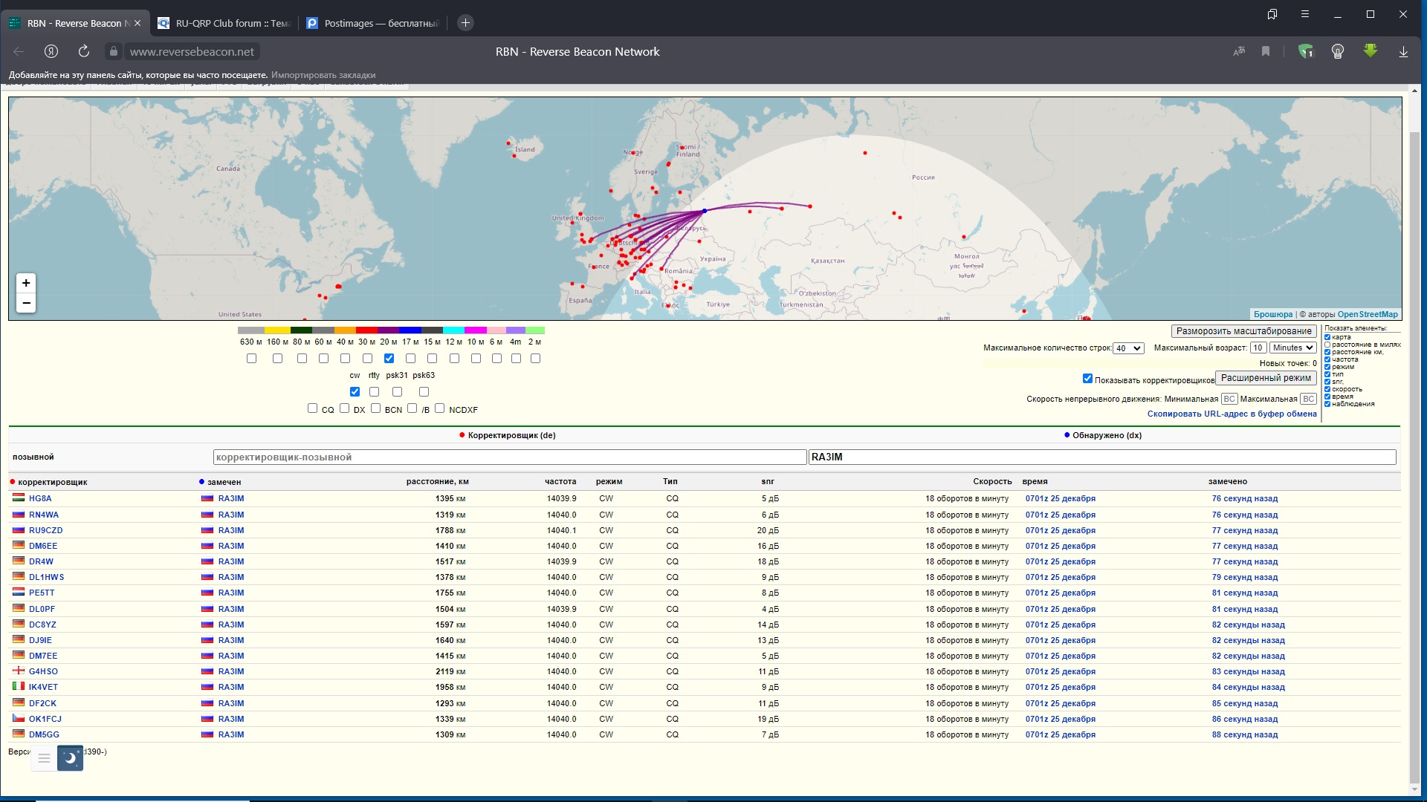Open the Minutes age unit dropdown
1427x802 pixels.
(x=1292, y=348)
